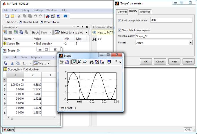The width and height of the screenshot is (197, 134).
Task: Click Cancel in Scope parameters dialog
Action: (160, 62)
